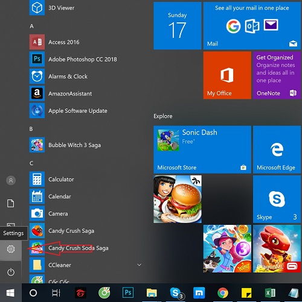Open the Mail live tile
This screenshot has width=302, height=302.
252,26
